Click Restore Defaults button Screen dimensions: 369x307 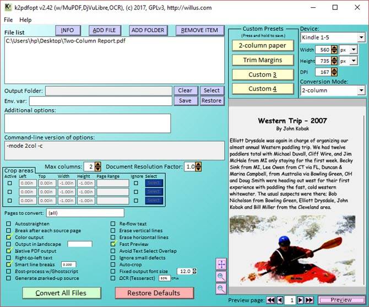click(154, 293)
